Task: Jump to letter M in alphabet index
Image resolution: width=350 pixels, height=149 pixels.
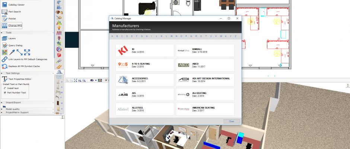Action: point(171,36)
